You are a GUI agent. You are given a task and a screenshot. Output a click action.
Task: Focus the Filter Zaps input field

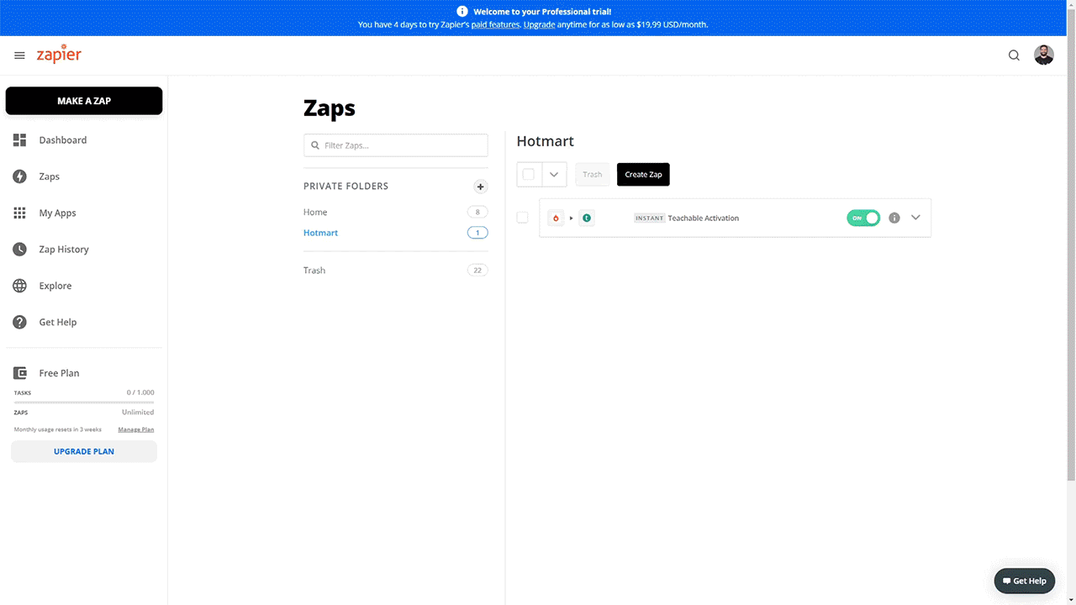(x=396, y=145)
